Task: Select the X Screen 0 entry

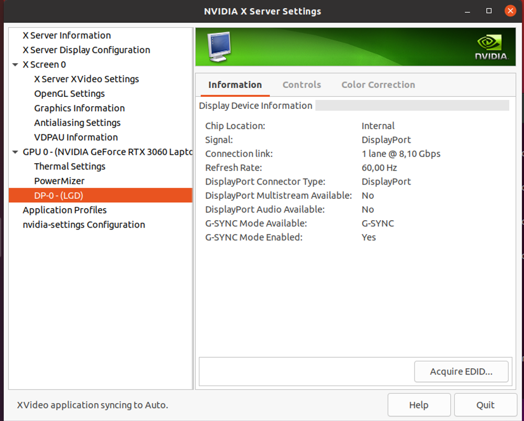Action: click(44, 64)
